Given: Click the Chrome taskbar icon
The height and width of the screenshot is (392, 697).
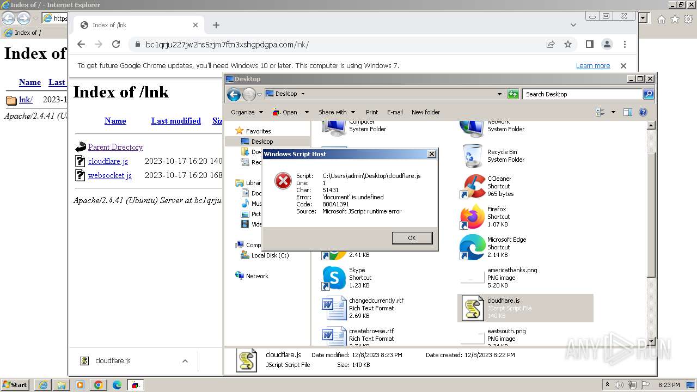Looking at the screenshot, I should coord(98,385).
